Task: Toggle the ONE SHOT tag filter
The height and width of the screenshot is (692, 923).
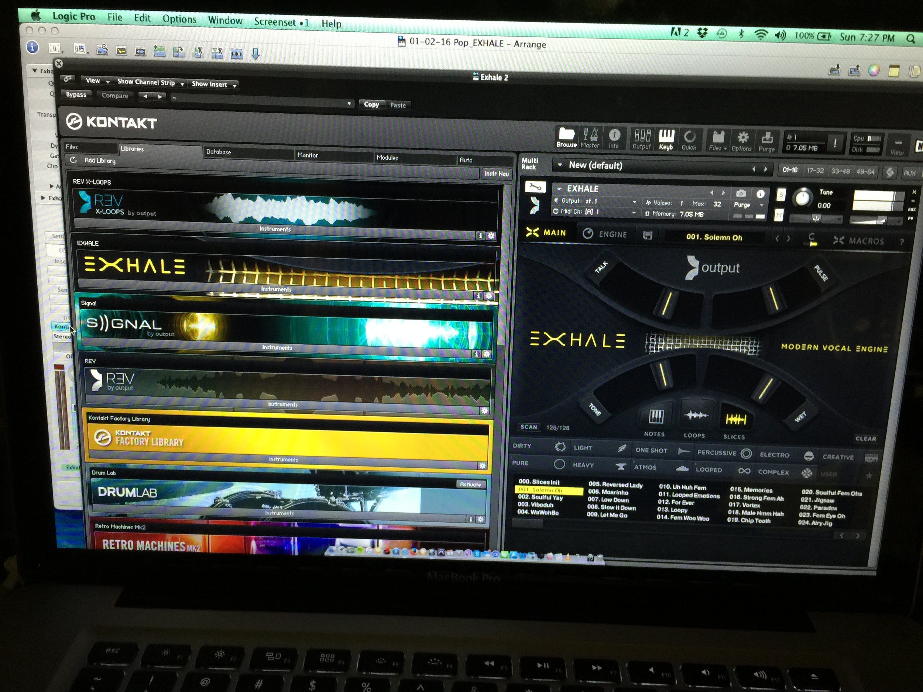Action: click(x=662, y=451)
